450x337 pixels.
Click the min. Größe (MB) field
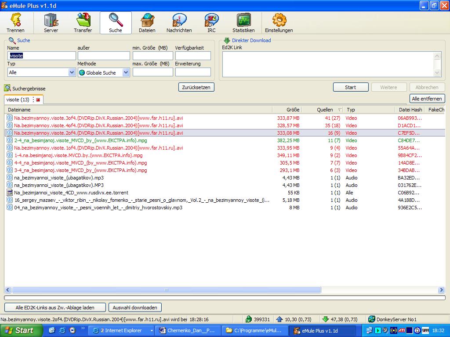point(152,56)
